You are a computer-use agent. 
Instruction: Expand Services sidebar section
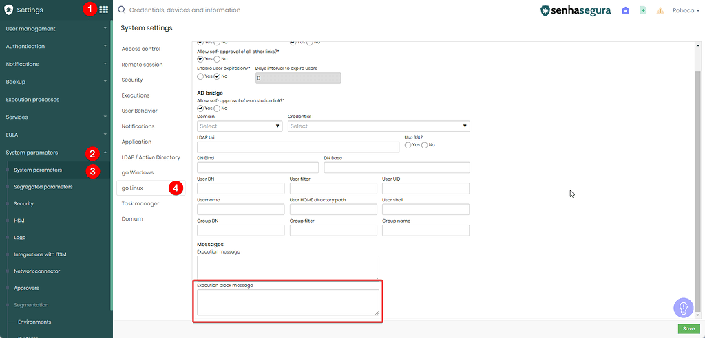pyautogui.click(x=55, y=117)
